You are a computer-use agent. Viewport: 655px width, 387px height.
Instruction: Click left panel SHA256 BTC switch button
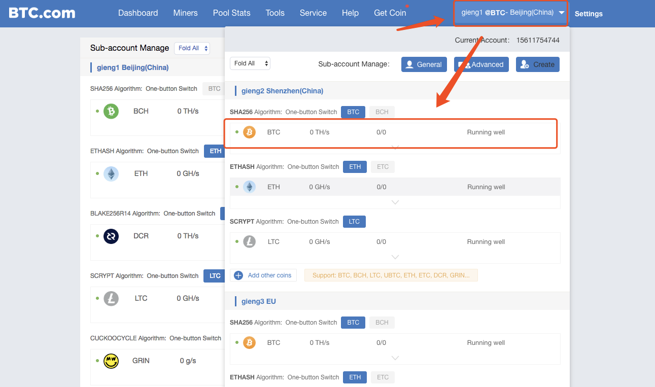point(214,89)
